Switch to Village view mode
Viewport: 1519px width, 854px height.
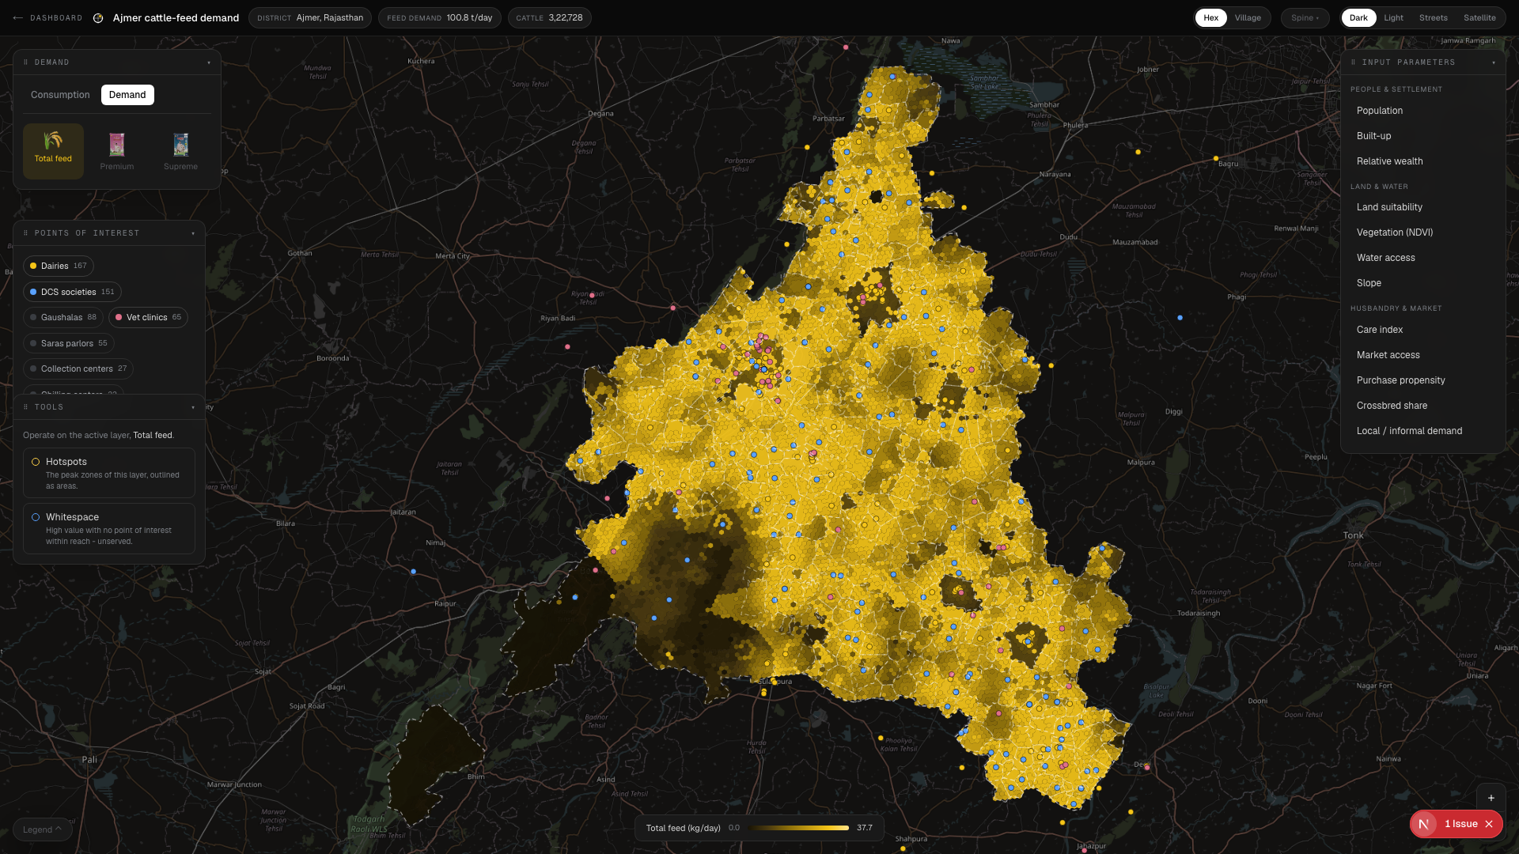(x=1248, y=17)
